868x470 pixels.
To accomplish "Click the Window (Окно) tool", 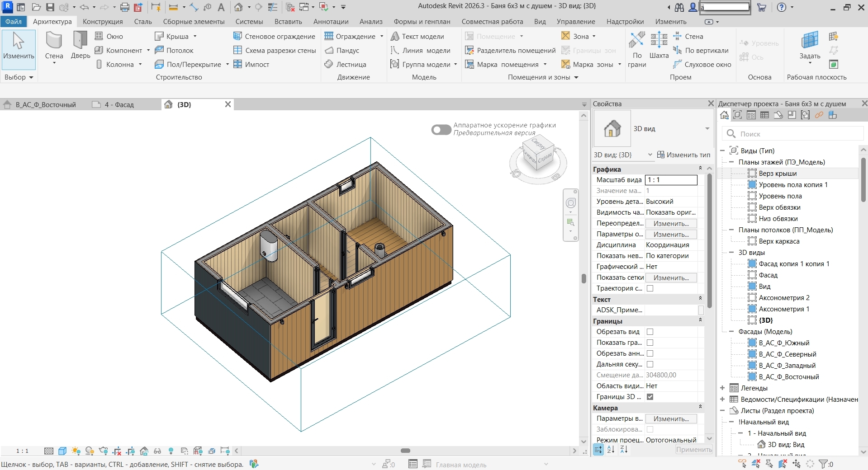I will [109, 36].
